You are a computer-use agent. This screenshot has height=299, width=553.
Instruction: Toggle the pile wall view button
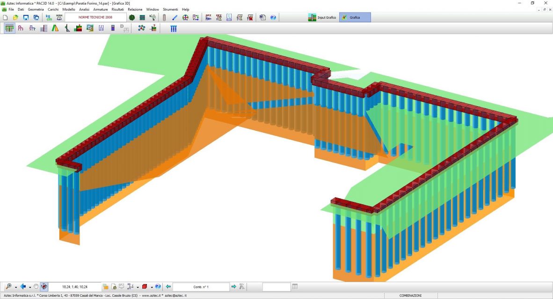click(x=9, y=28)
